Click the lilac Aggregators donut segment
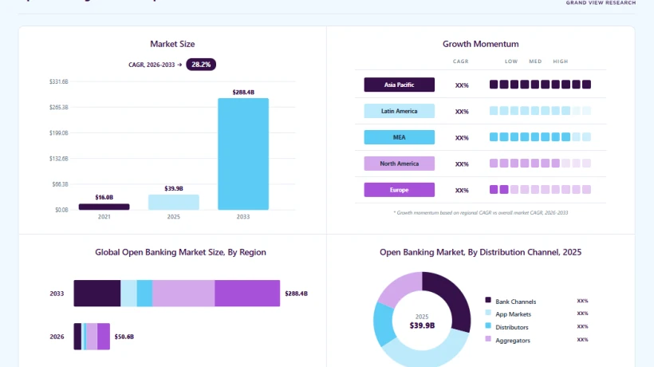This screenshot has width=654, height=367. click(399, 287)
